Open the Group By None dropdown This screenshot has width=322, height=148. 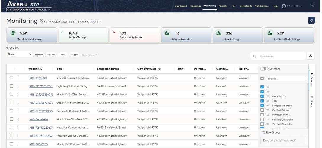(19, 54)
